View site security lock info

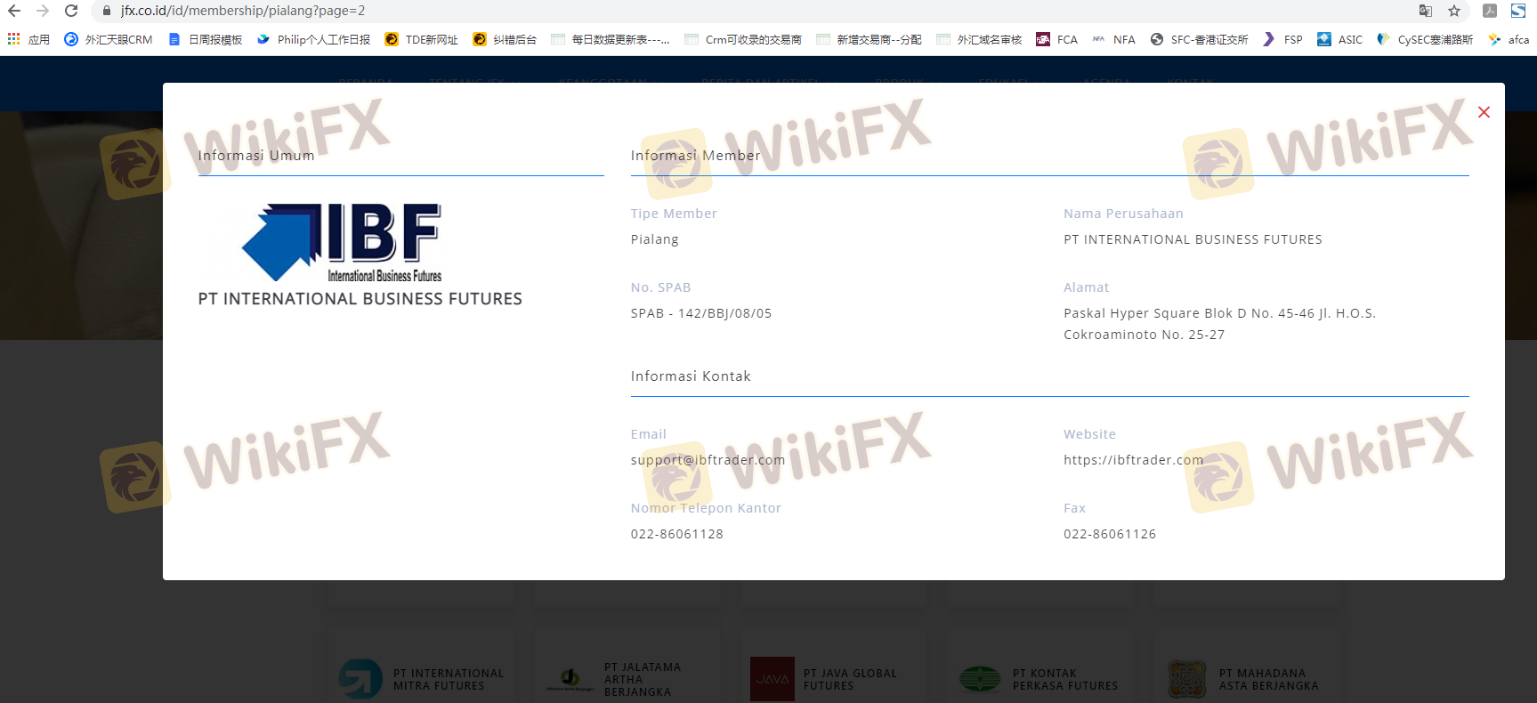tap(107, 11)
